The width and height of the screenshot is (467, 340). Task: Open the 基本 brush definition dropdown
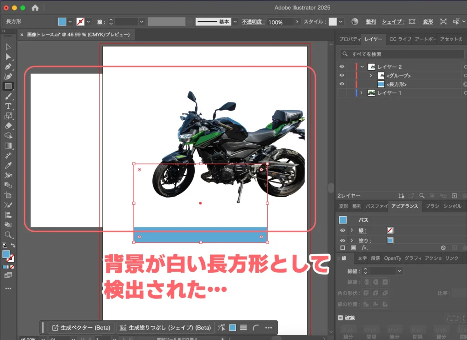click(235, 22)
